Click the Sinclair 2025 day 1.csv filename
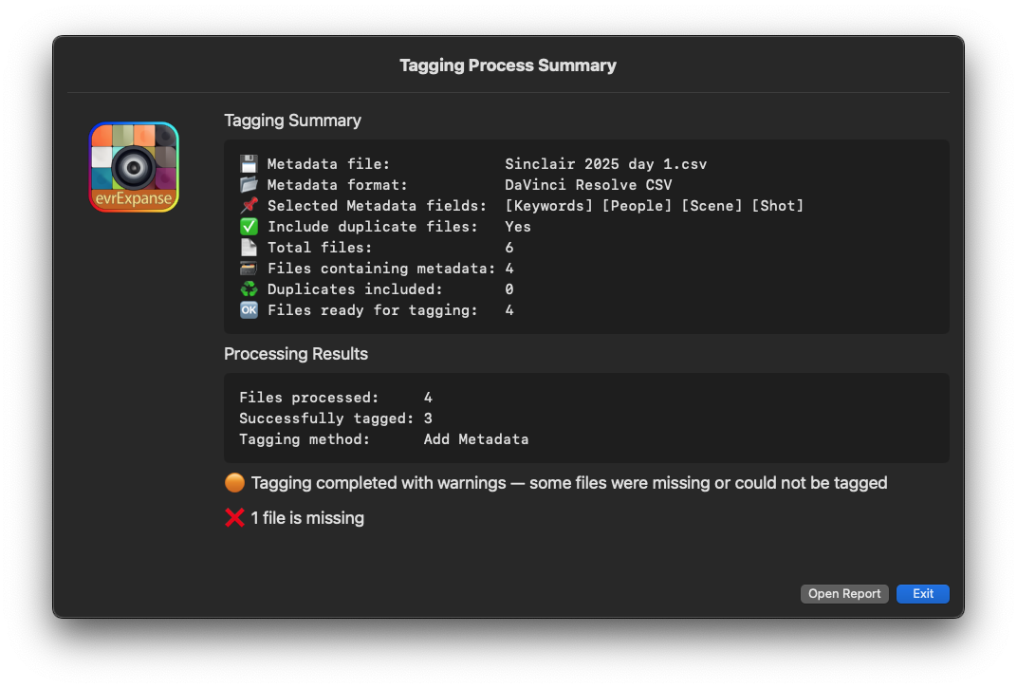 [605, 164]
